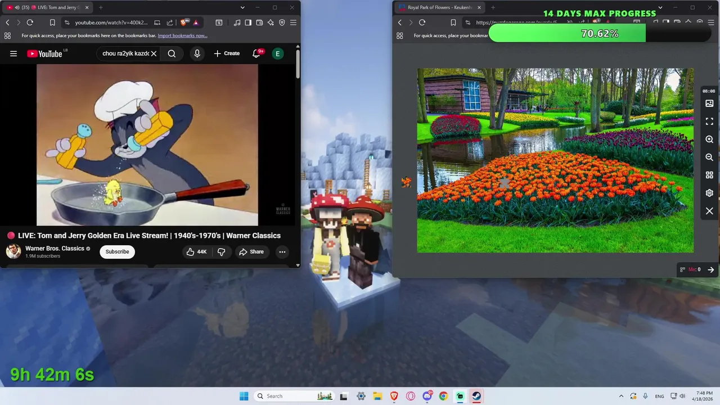Open the Windows Start menu
The width and height of the screenshot is (720, 405).
pos(244,396)
